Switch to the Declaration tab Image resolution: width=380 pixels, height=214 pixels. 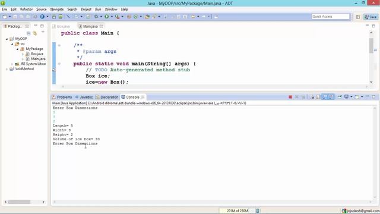click(107, 97)
